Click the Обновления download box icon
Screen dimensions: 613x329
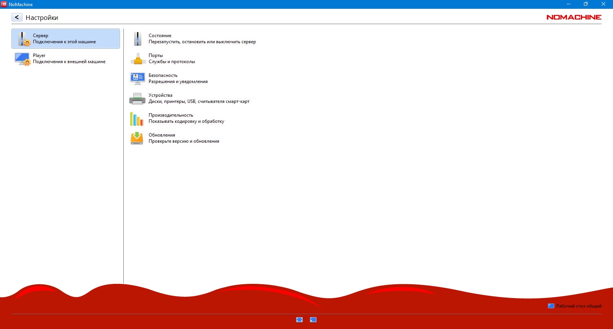click(x=137, y=138)
